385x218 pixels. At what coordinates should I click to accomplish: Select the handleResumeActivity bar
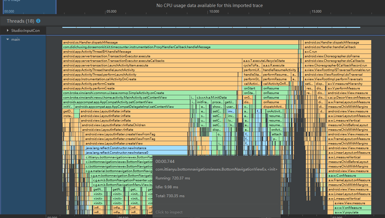[x=280, y=70]
